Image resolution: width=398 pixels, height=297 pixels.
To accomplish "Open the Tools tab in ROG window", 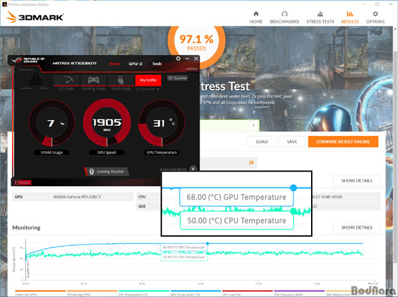I will 157,64.
